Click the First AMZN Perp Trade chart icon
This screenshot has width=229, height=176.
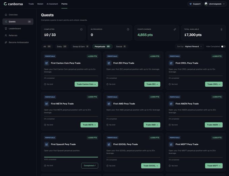[171, 104]
